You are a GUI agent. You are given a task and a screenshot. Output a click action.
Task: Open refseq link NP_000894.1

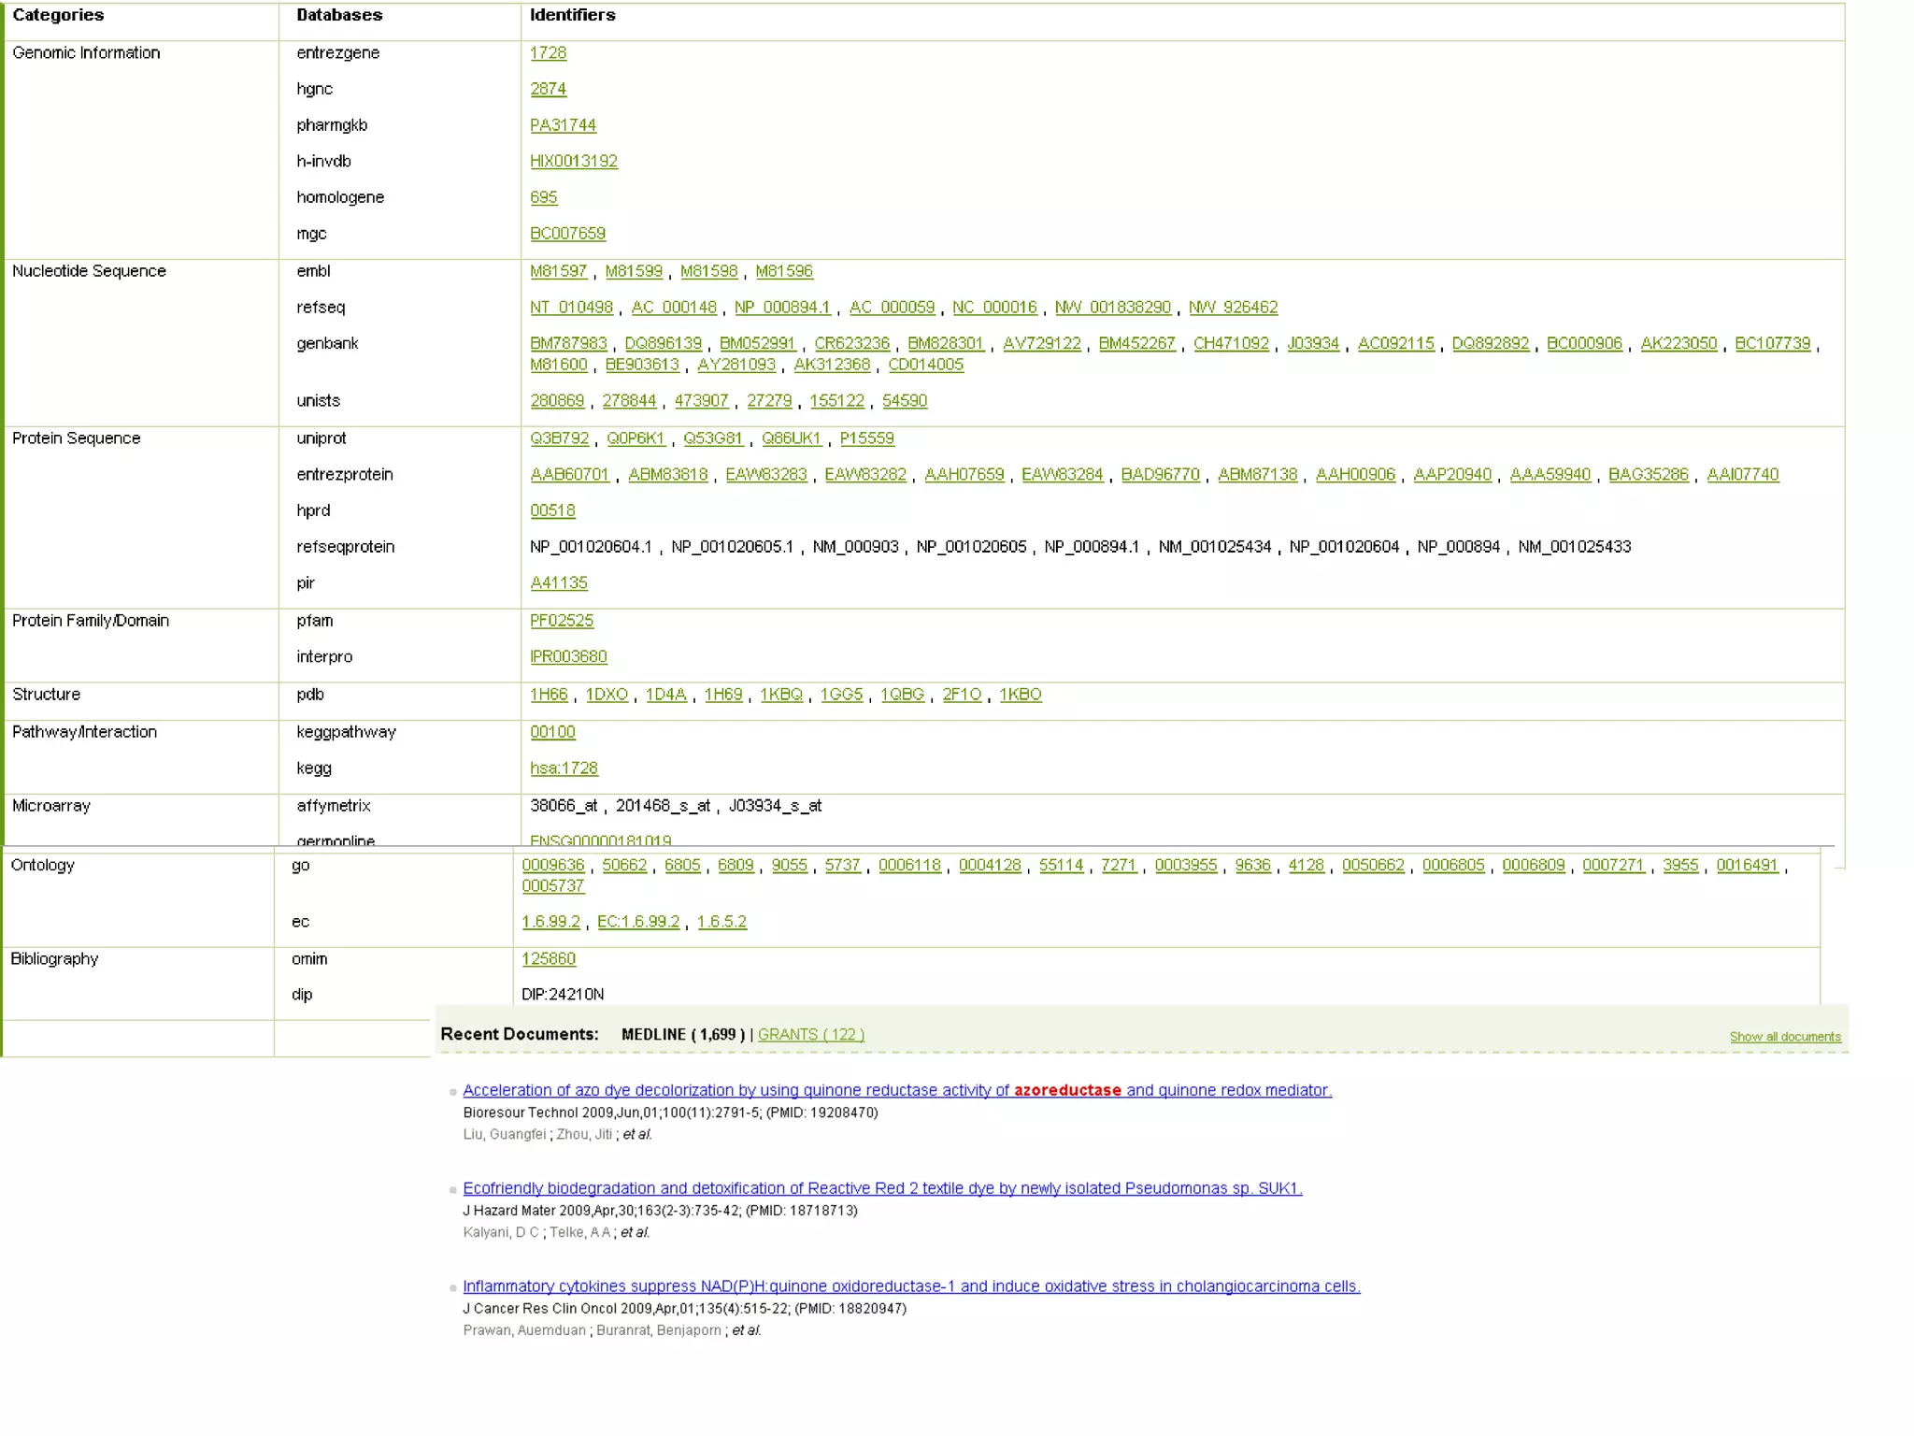pos(782,308)
